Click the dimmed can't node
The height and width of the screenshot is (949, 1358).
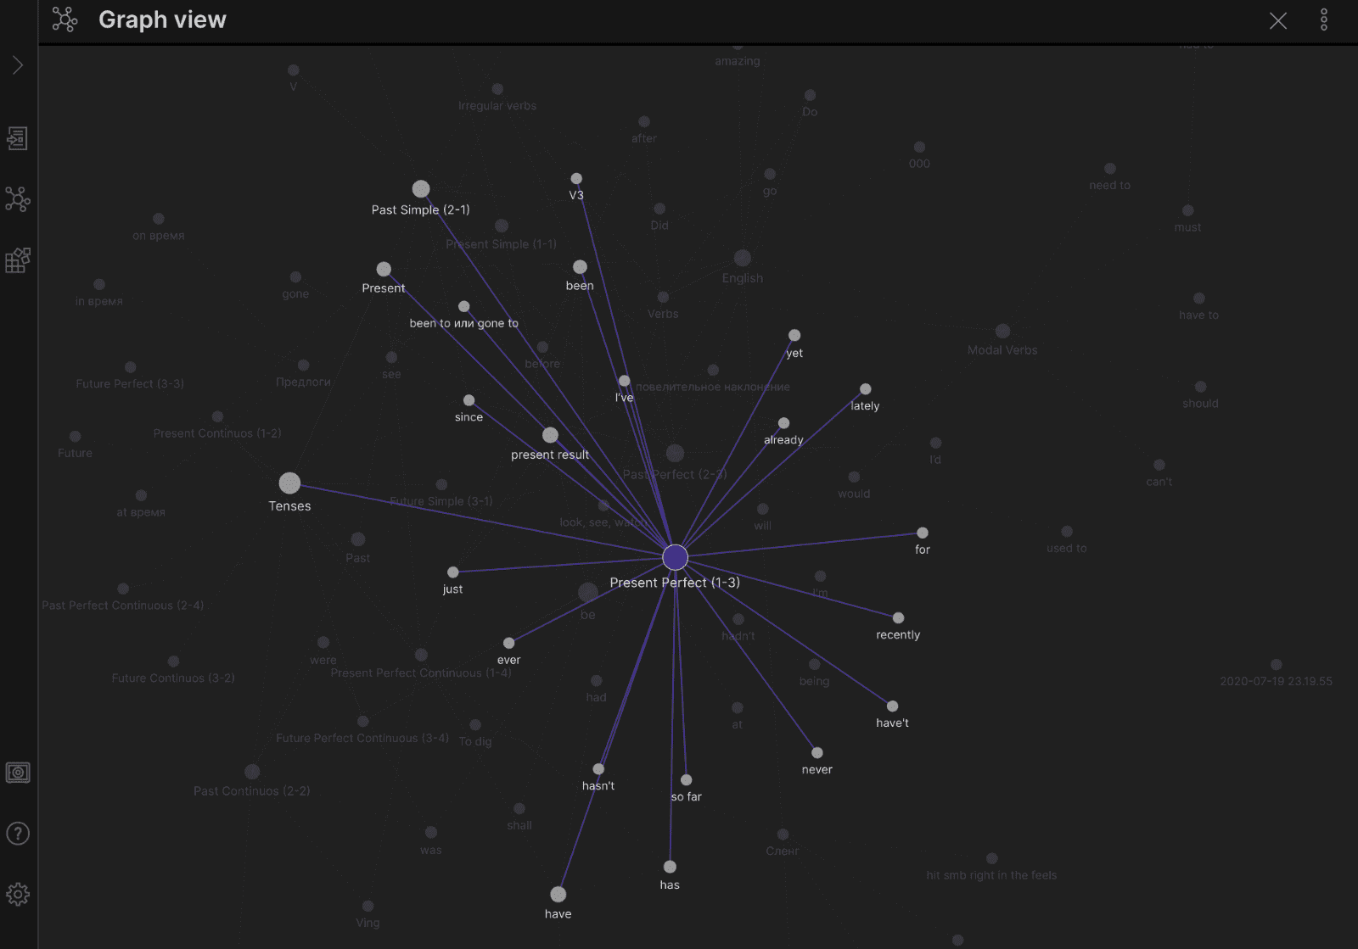[x=1159, y=465]
